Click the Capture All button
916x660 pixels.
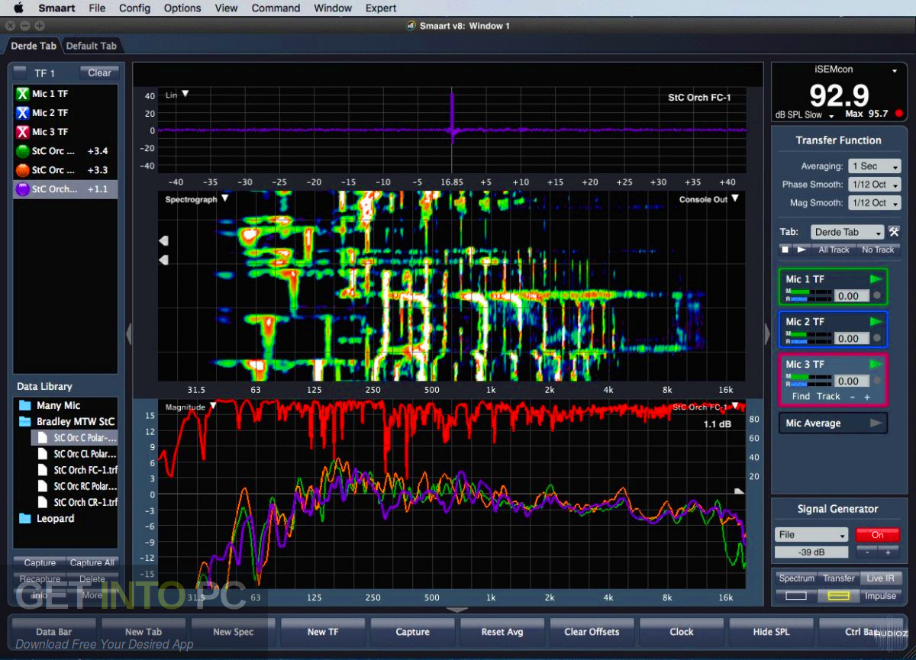tap(92, 563)
